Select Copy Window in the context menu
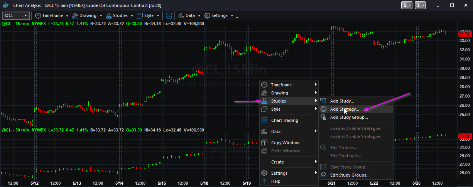 (x=285, y=143)
